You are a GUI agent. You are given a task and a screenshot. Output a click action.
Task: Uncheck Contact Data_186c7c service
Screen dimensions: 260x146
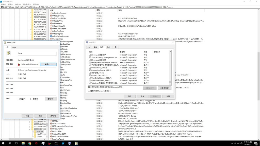click(x=90, y=75)
